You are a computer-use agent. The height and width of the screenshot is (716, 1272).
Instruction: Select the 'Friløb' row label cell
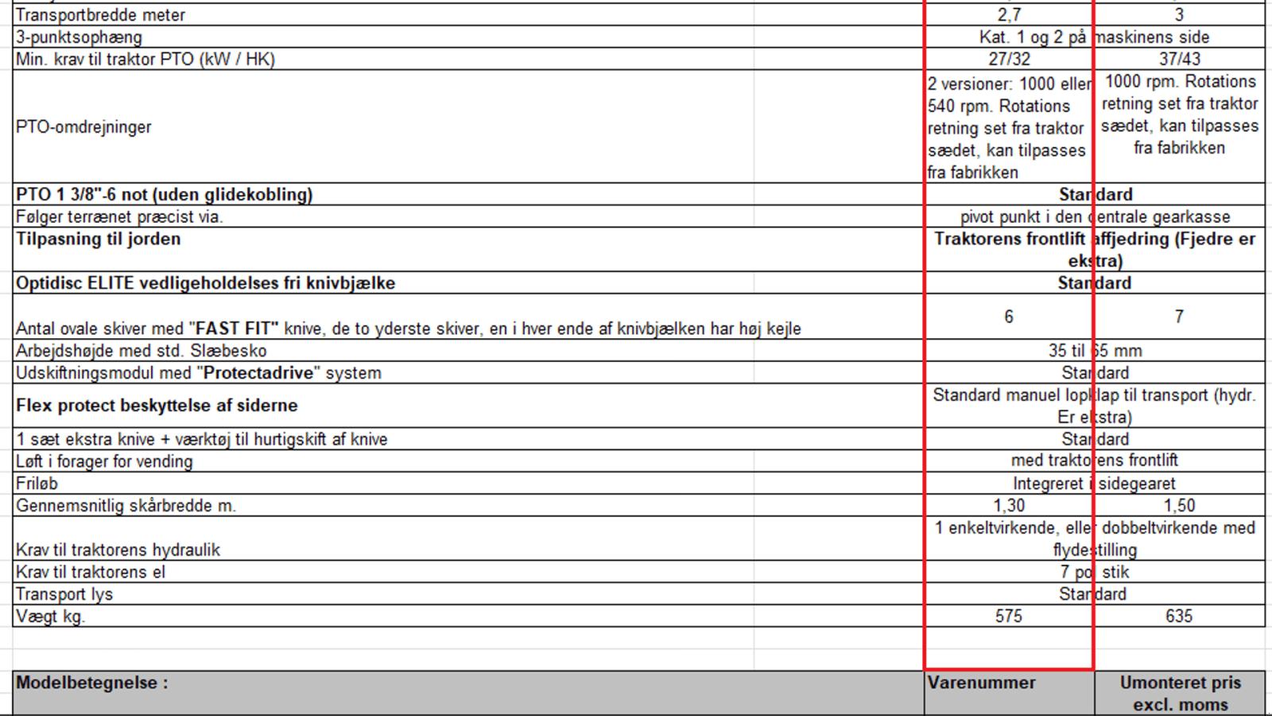(37, 484)
